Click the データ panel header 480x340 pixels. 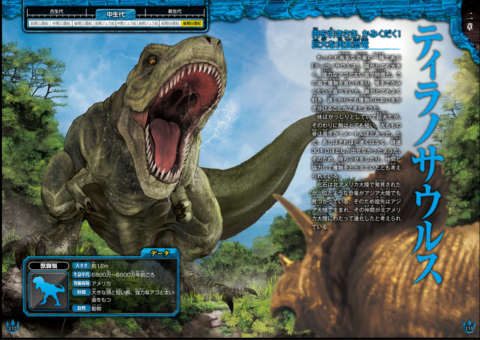pos(160,253)
